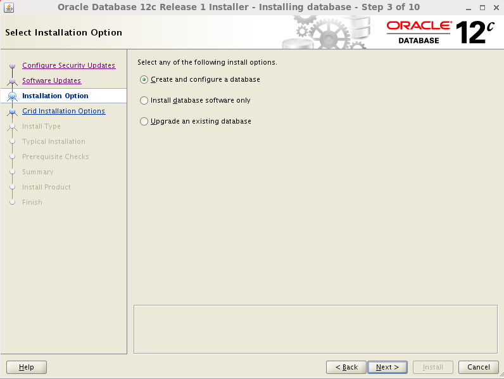Proceed with the Next button
This screenshot has width=504, height=379.
[387, 367]
